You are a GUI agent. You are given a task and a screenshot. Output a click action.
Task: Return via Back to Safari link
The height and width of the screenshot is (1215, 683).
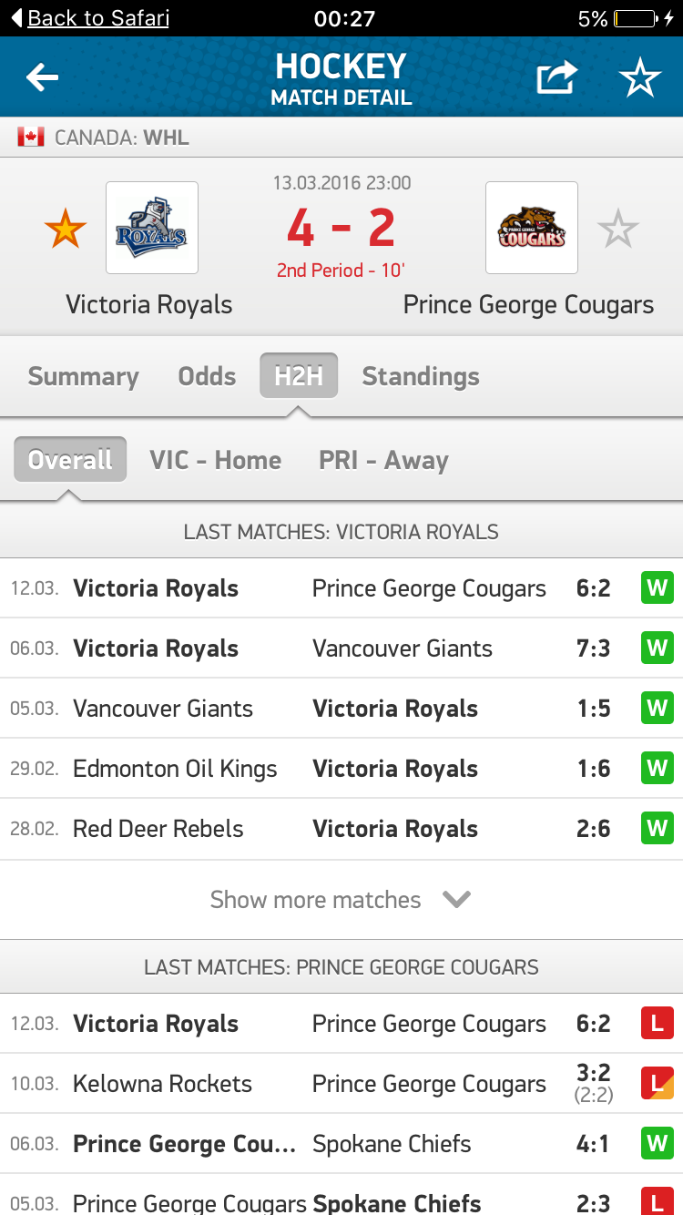pyautogui.click(x=89, y=18)
